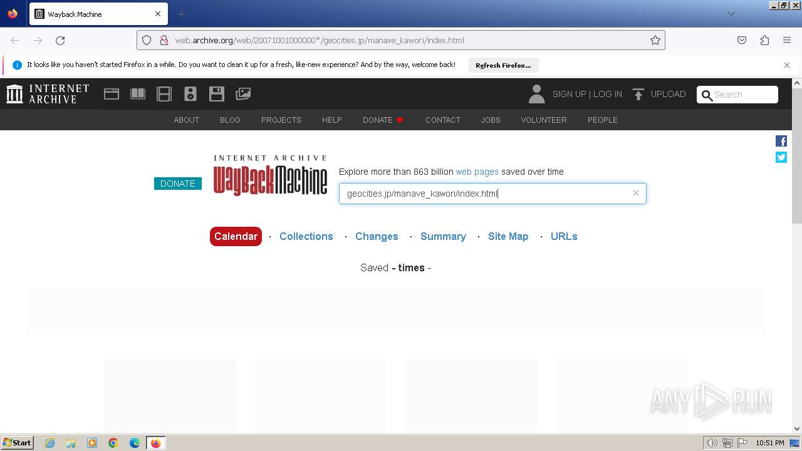The width and height of the screenshot is (802, 451).
Task: Open the Windows Start menu
Action: [x=18, y=443]
